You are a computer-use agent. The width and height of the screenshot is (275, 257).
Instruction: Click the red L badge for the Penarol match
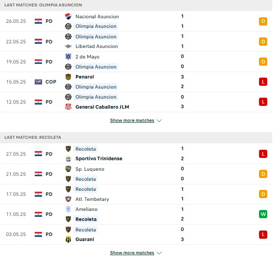click(x=263, y=82)
